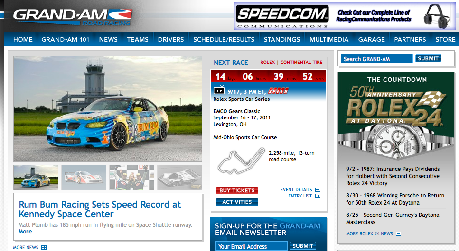Viewport: 459px width, 251px height.
Task: Click the arrow icon next to More News
Action: [x=44, y=247]
